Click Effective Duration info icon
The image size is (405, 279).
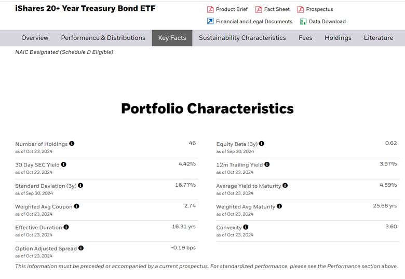click(66, 227)
